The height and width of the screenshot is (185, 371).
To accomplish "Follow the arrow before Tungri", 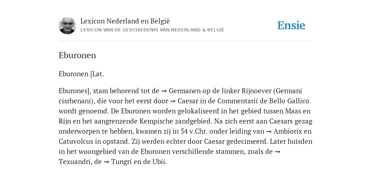I will pos(107,162).
